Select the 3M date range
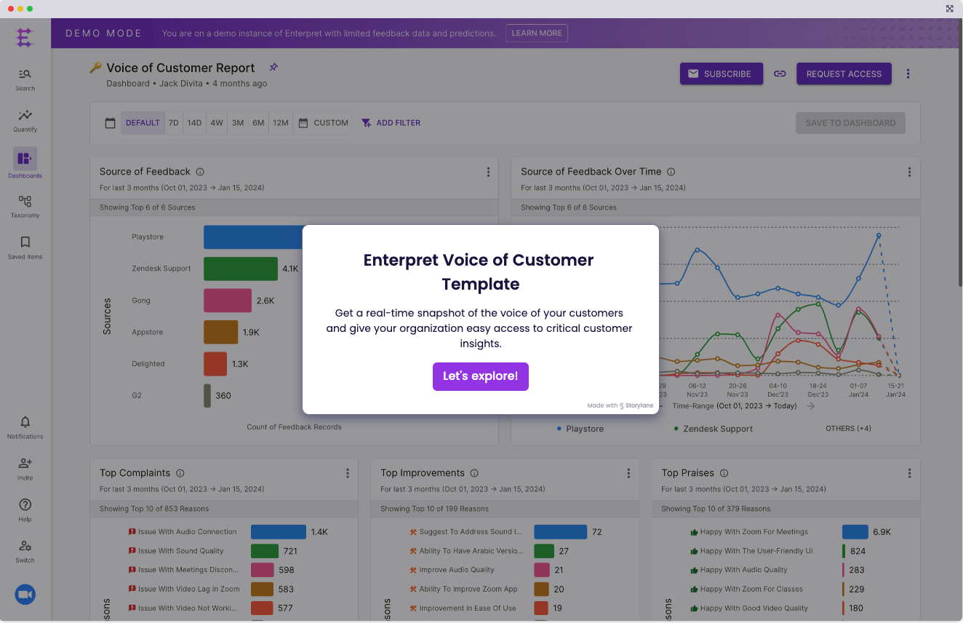This screenshot has height=623, width=963. coord(238,123)
